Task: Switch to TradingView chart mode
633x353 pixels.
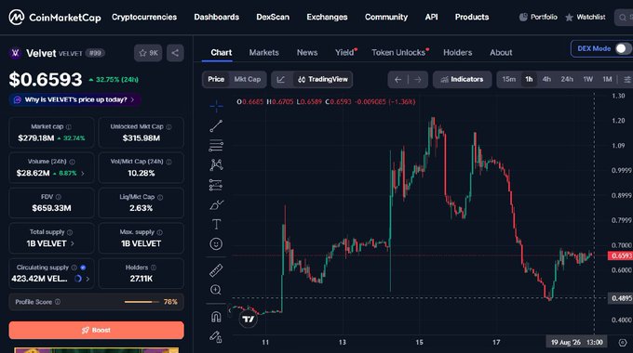Action: coord(323,79)
